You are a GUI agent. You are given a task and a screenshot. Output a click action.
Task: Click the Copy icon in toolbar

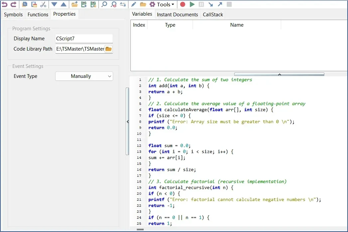25,4
